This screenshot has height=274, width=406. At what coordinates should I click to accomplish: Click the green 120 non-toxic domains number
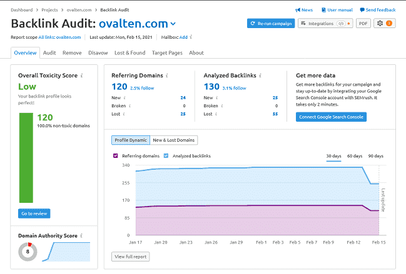[x=45, y=117]
